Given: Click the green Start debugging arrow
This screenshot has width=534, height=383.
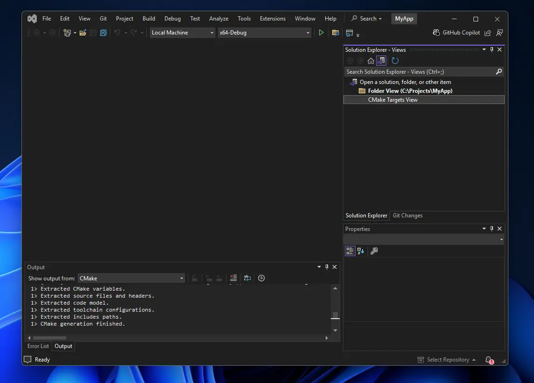Looking at the screenshot, I should [x=321, y=33].
